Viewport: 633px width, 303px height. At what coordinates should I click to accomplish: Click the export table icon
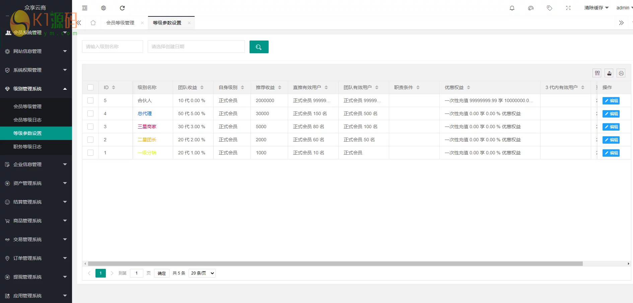point(609,73)
